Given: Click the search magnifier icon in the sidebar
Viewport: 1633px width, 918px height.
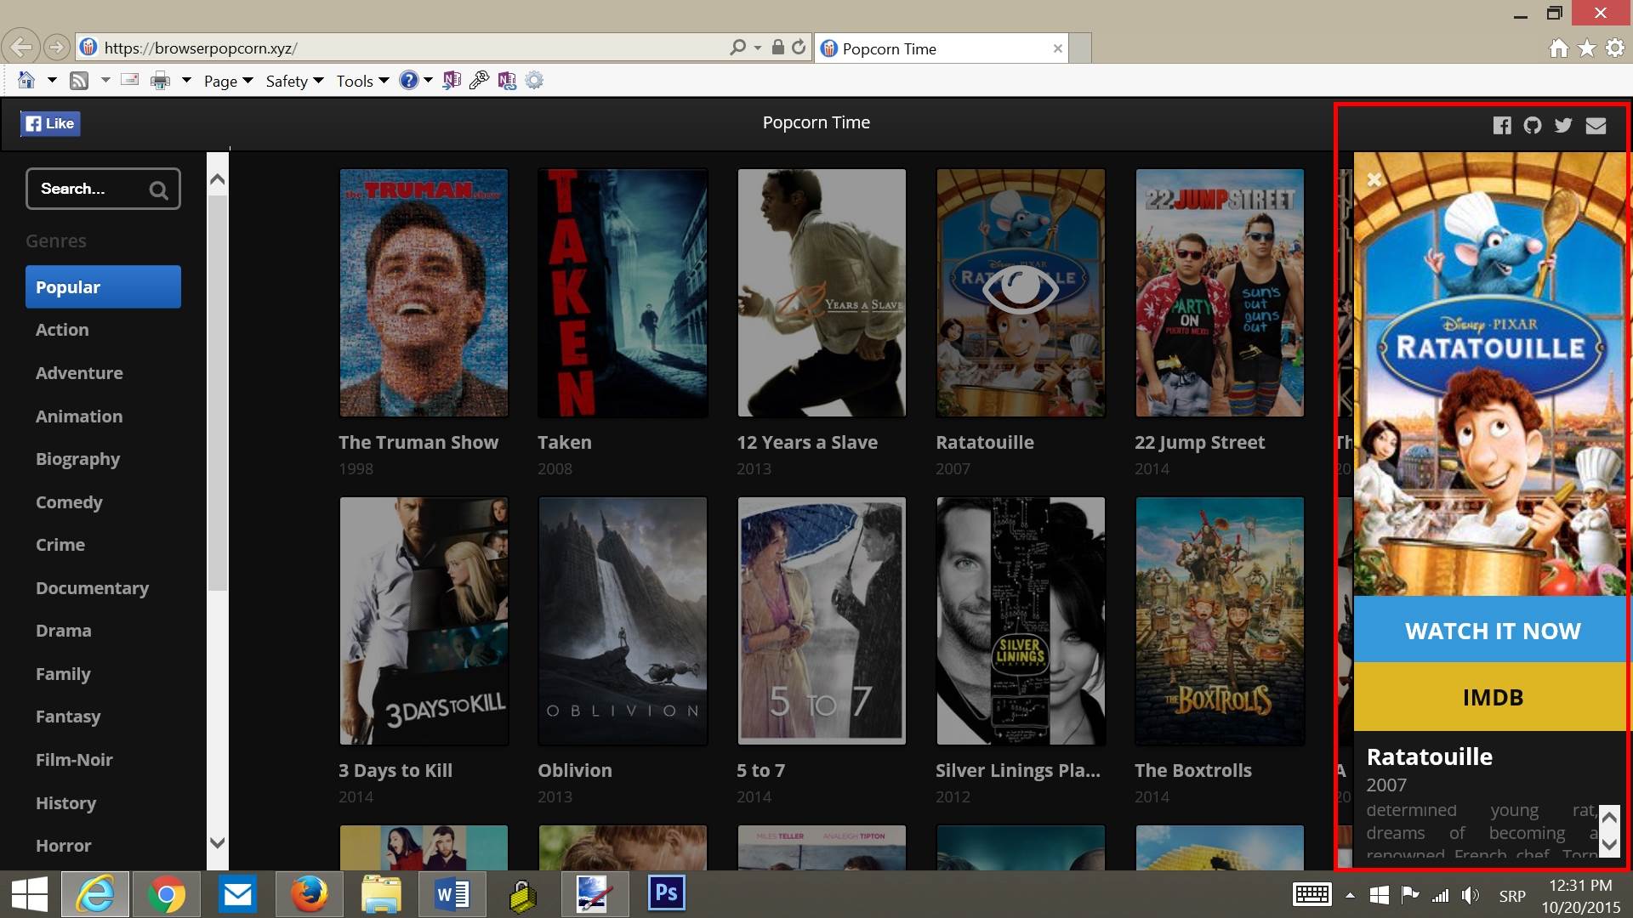Looking at the screenshot, I should coord(158,189).
